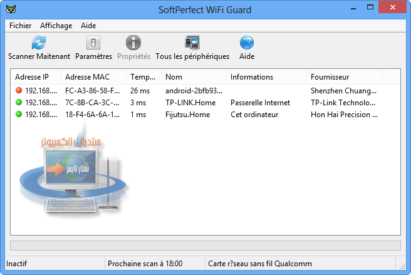Click Cet ordinateur info cell
The width and height of the screenshot is (411, 275).
(x=254, y=115)
